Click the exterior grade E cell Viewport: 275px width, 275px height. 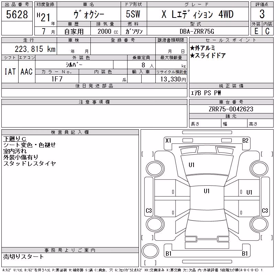tap(256, 31)
